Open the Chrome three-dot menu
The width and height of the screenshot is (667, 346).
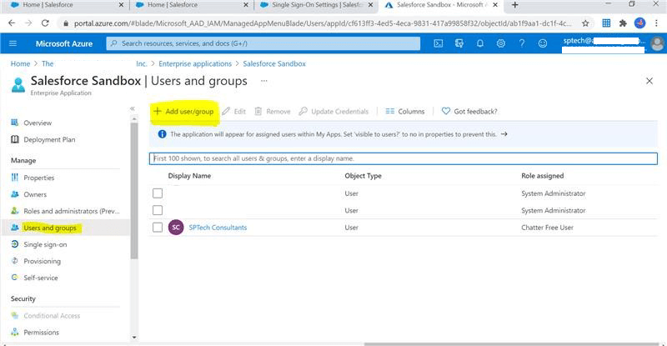pos(656,23)
